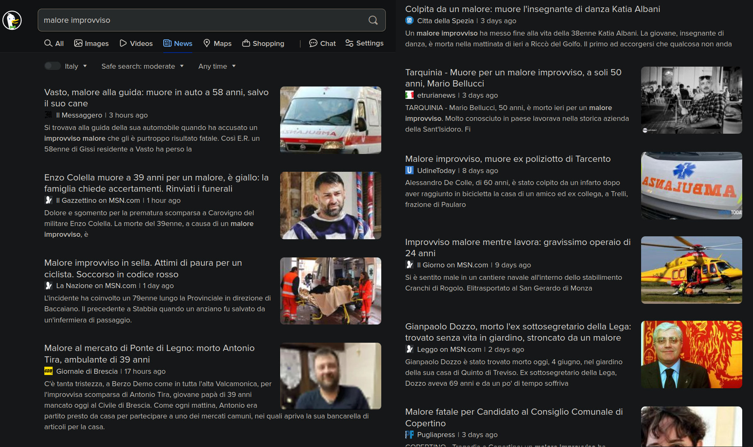Click Il Giorno on MSN.com favicon
This screenshot has width=753, height=447.
409,265
